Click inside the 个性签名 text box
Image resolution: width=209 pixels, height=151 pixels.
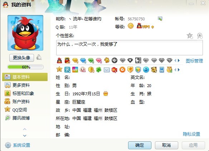pyautogui.click(x=130, y=47)
